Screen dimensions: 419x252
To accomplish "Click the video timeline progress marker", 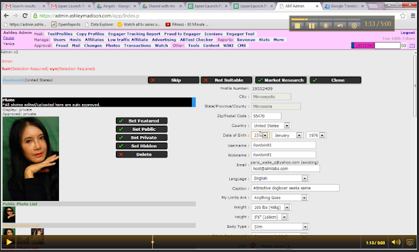I will tap(153, 242).
